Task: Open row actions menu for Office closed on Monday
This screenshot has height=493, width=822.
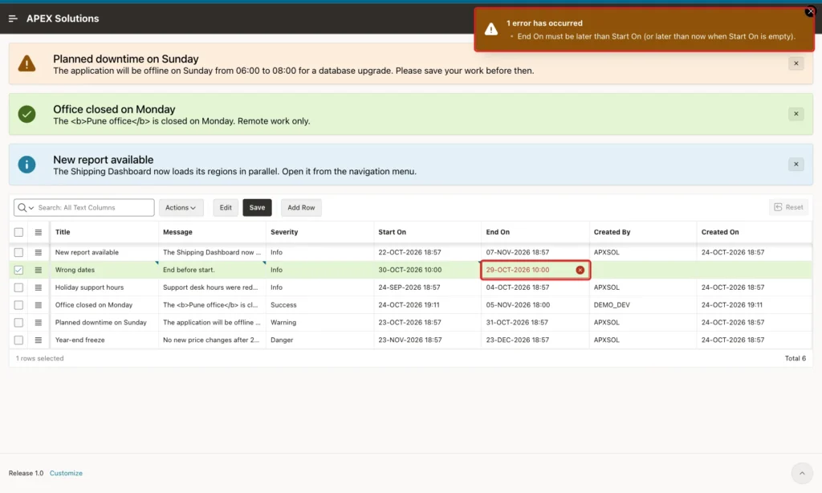Action: 39,305
